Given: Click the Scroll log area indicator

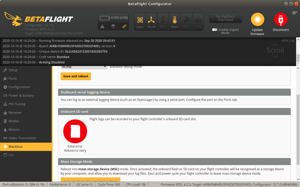Looking at the screenshot, I should (x=275, y=51).
